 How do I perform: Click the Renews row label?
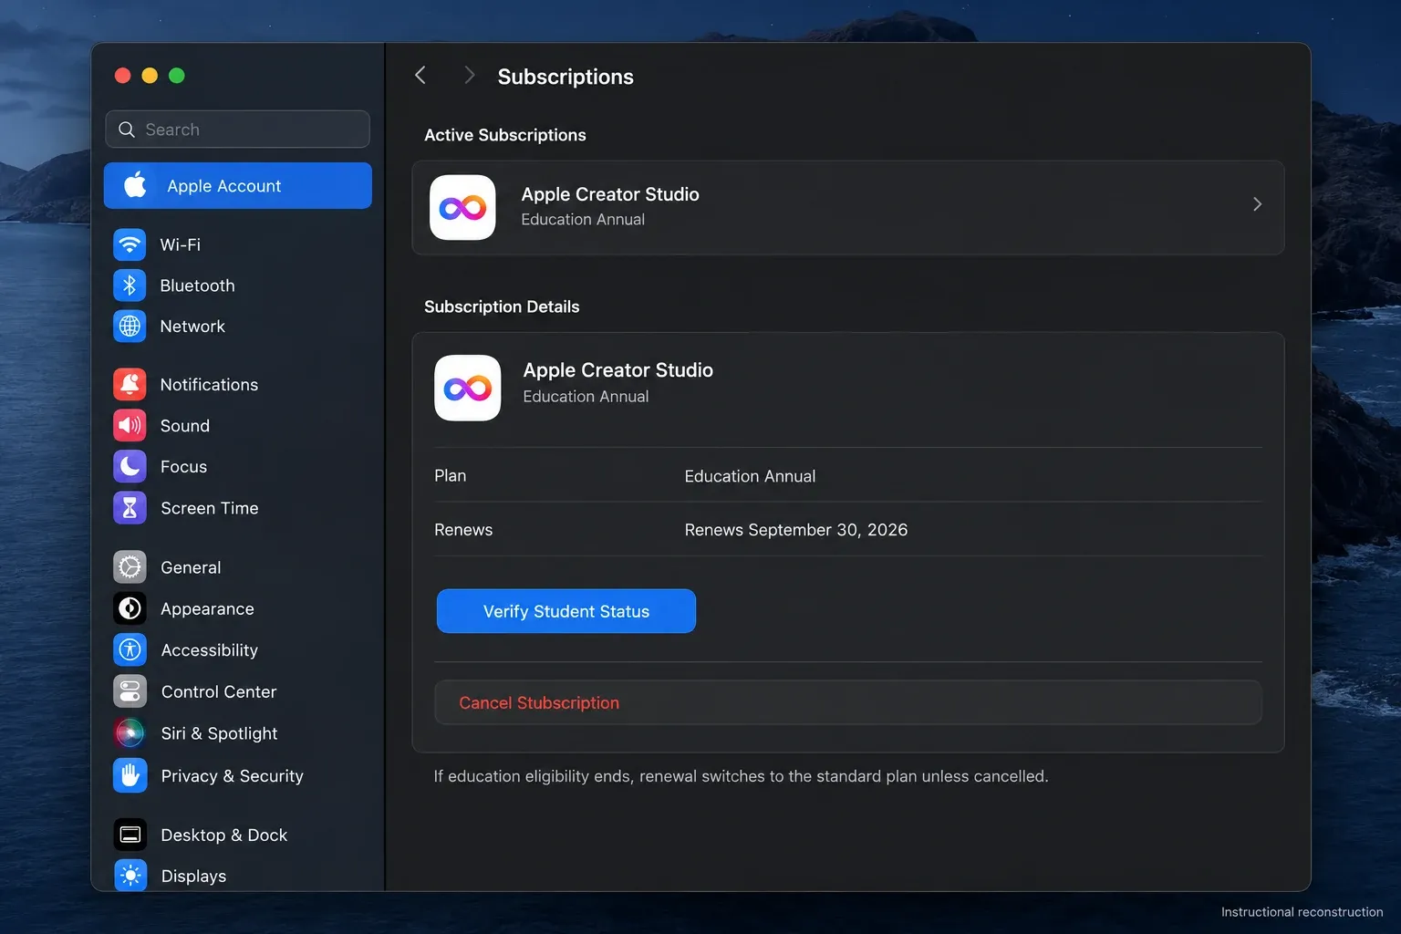click(463, 530)
